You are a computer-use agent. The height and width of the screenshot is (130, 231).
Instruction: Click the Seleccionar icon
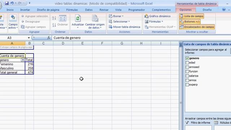point(110,22)
